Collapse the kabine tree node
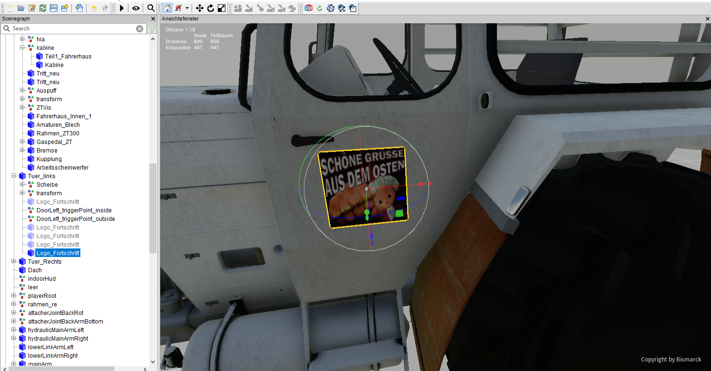 click(22, 48)
